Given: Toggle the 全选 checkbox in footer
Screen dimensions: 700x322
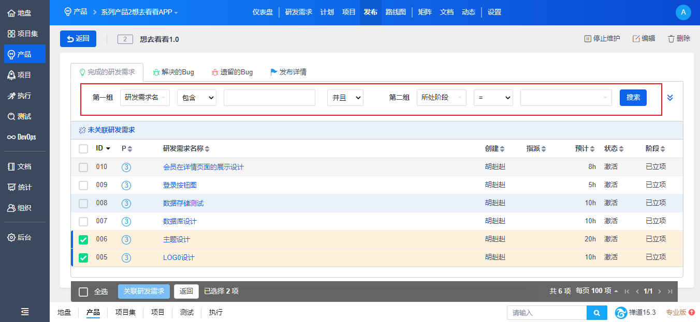Looking at the screenshot, I should click(83, 292).
